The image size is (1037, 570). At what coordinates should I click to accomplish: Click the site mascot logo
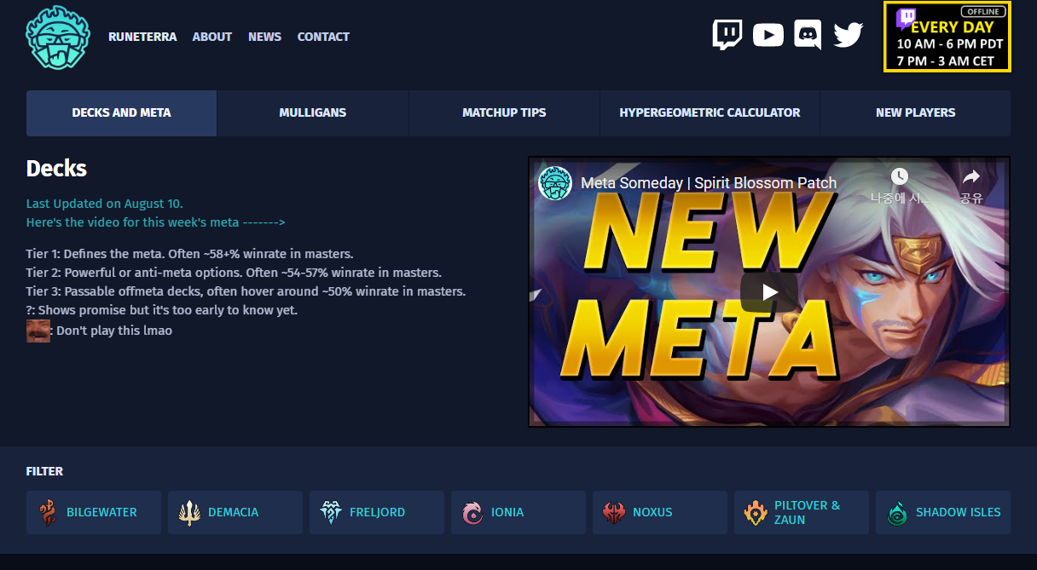[57, 37]
